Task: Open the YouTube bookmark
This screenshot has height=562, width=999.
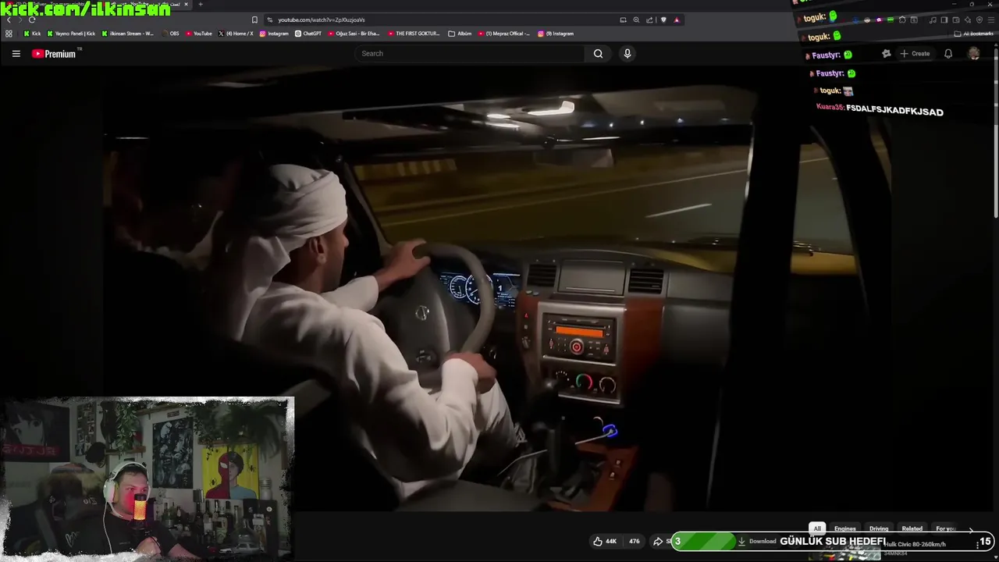Action: click(x=199, y=34)
